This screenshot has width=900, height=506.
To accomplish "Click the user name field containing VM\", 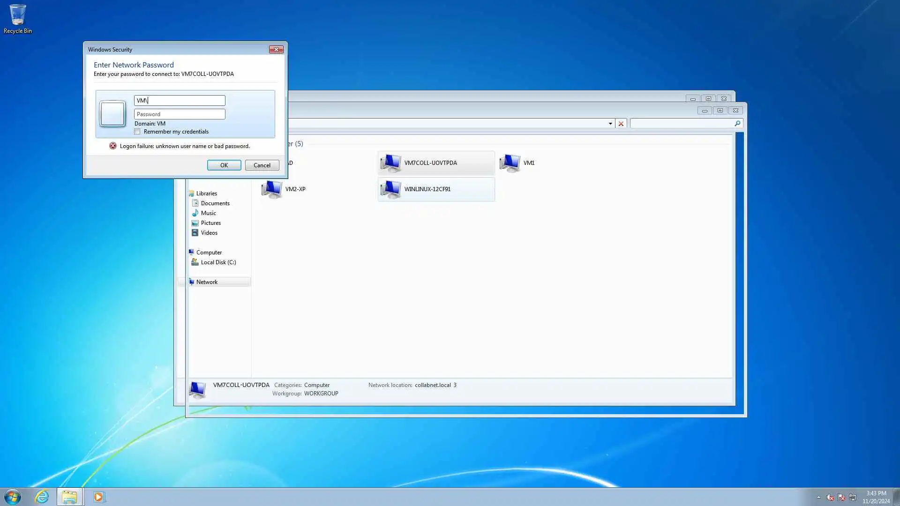I will (180, 101).
